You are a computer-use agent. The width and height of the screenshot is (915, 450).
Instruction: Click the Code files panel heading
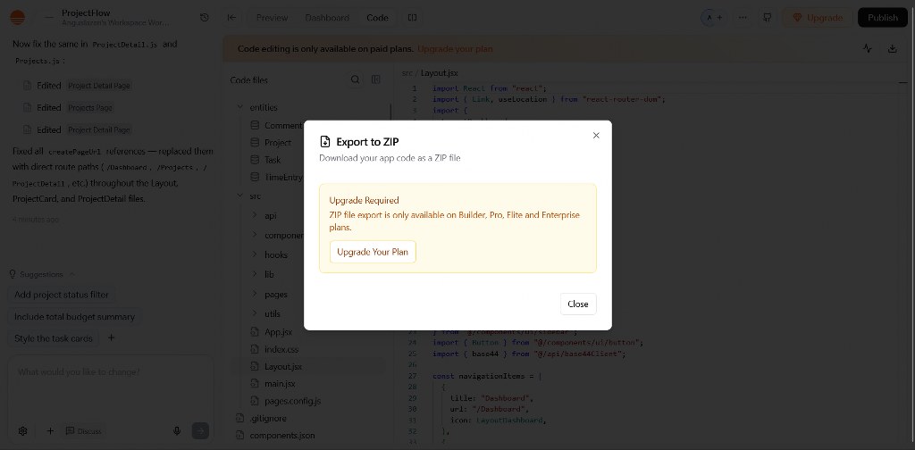[x=249, y=79]
